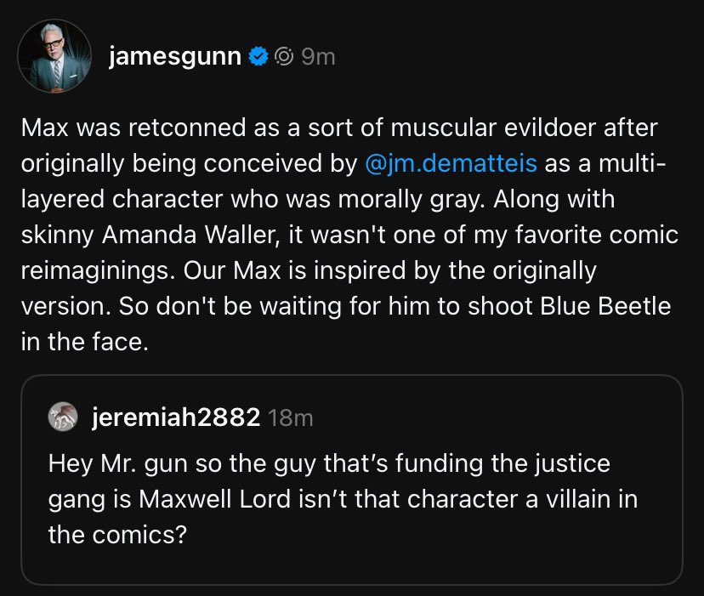The height and width of the screenshot is (596, 704).
Task: Open the jamesgunn profile picture
Action: click(54, 55)
